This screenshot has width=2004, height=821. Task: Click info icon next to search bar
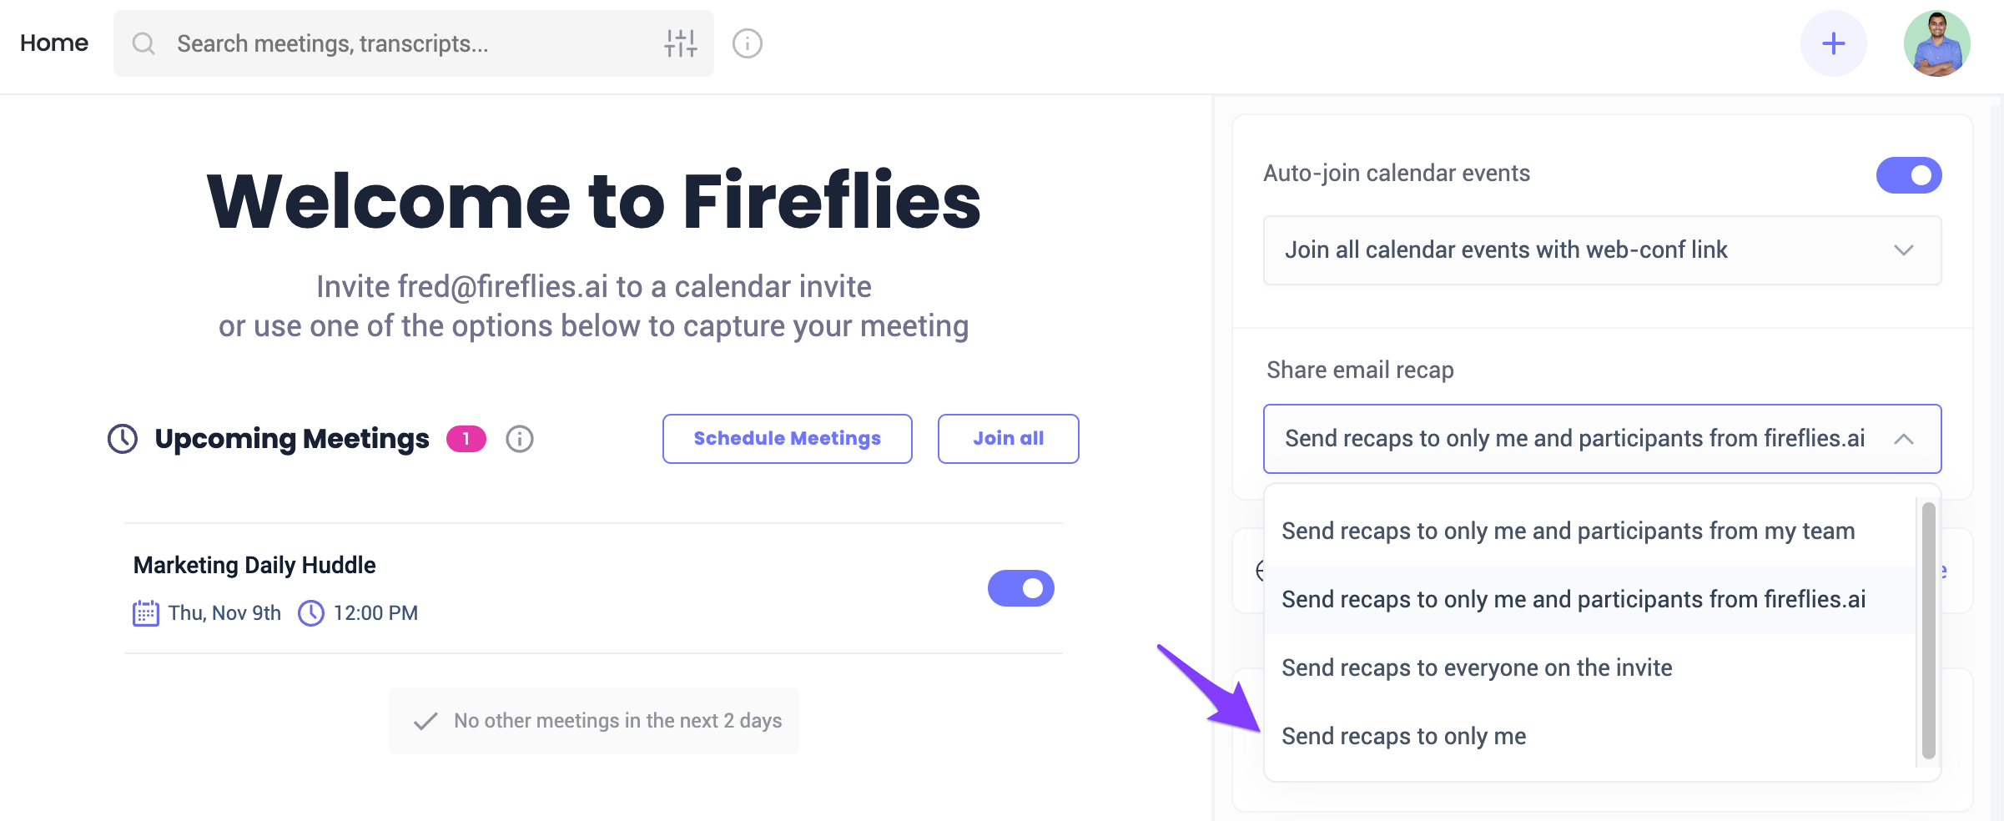click(748, 43)
